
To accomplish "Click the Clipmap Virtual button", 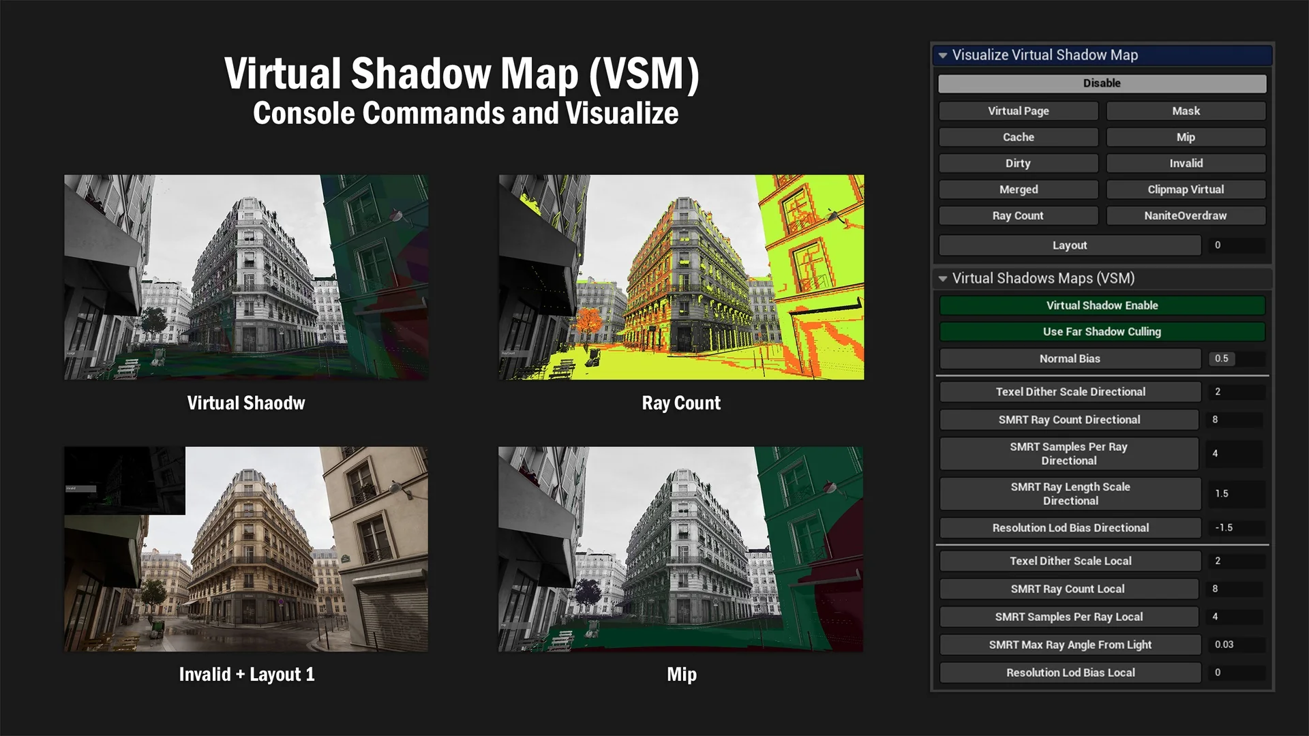I will click(1186, 189).
